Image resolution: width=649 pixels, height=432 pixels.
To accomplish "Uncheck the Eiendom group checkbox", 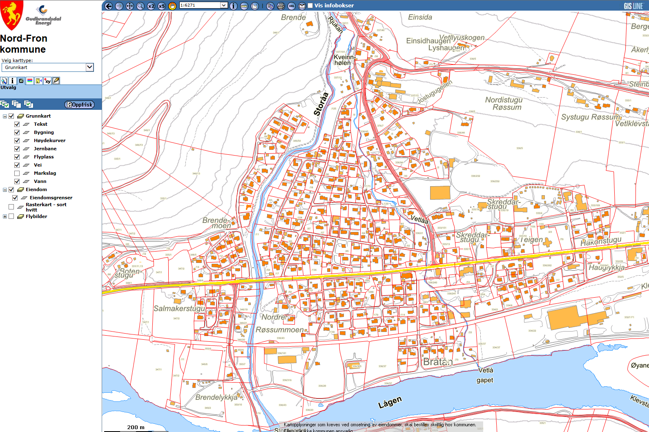I will 11,190.
